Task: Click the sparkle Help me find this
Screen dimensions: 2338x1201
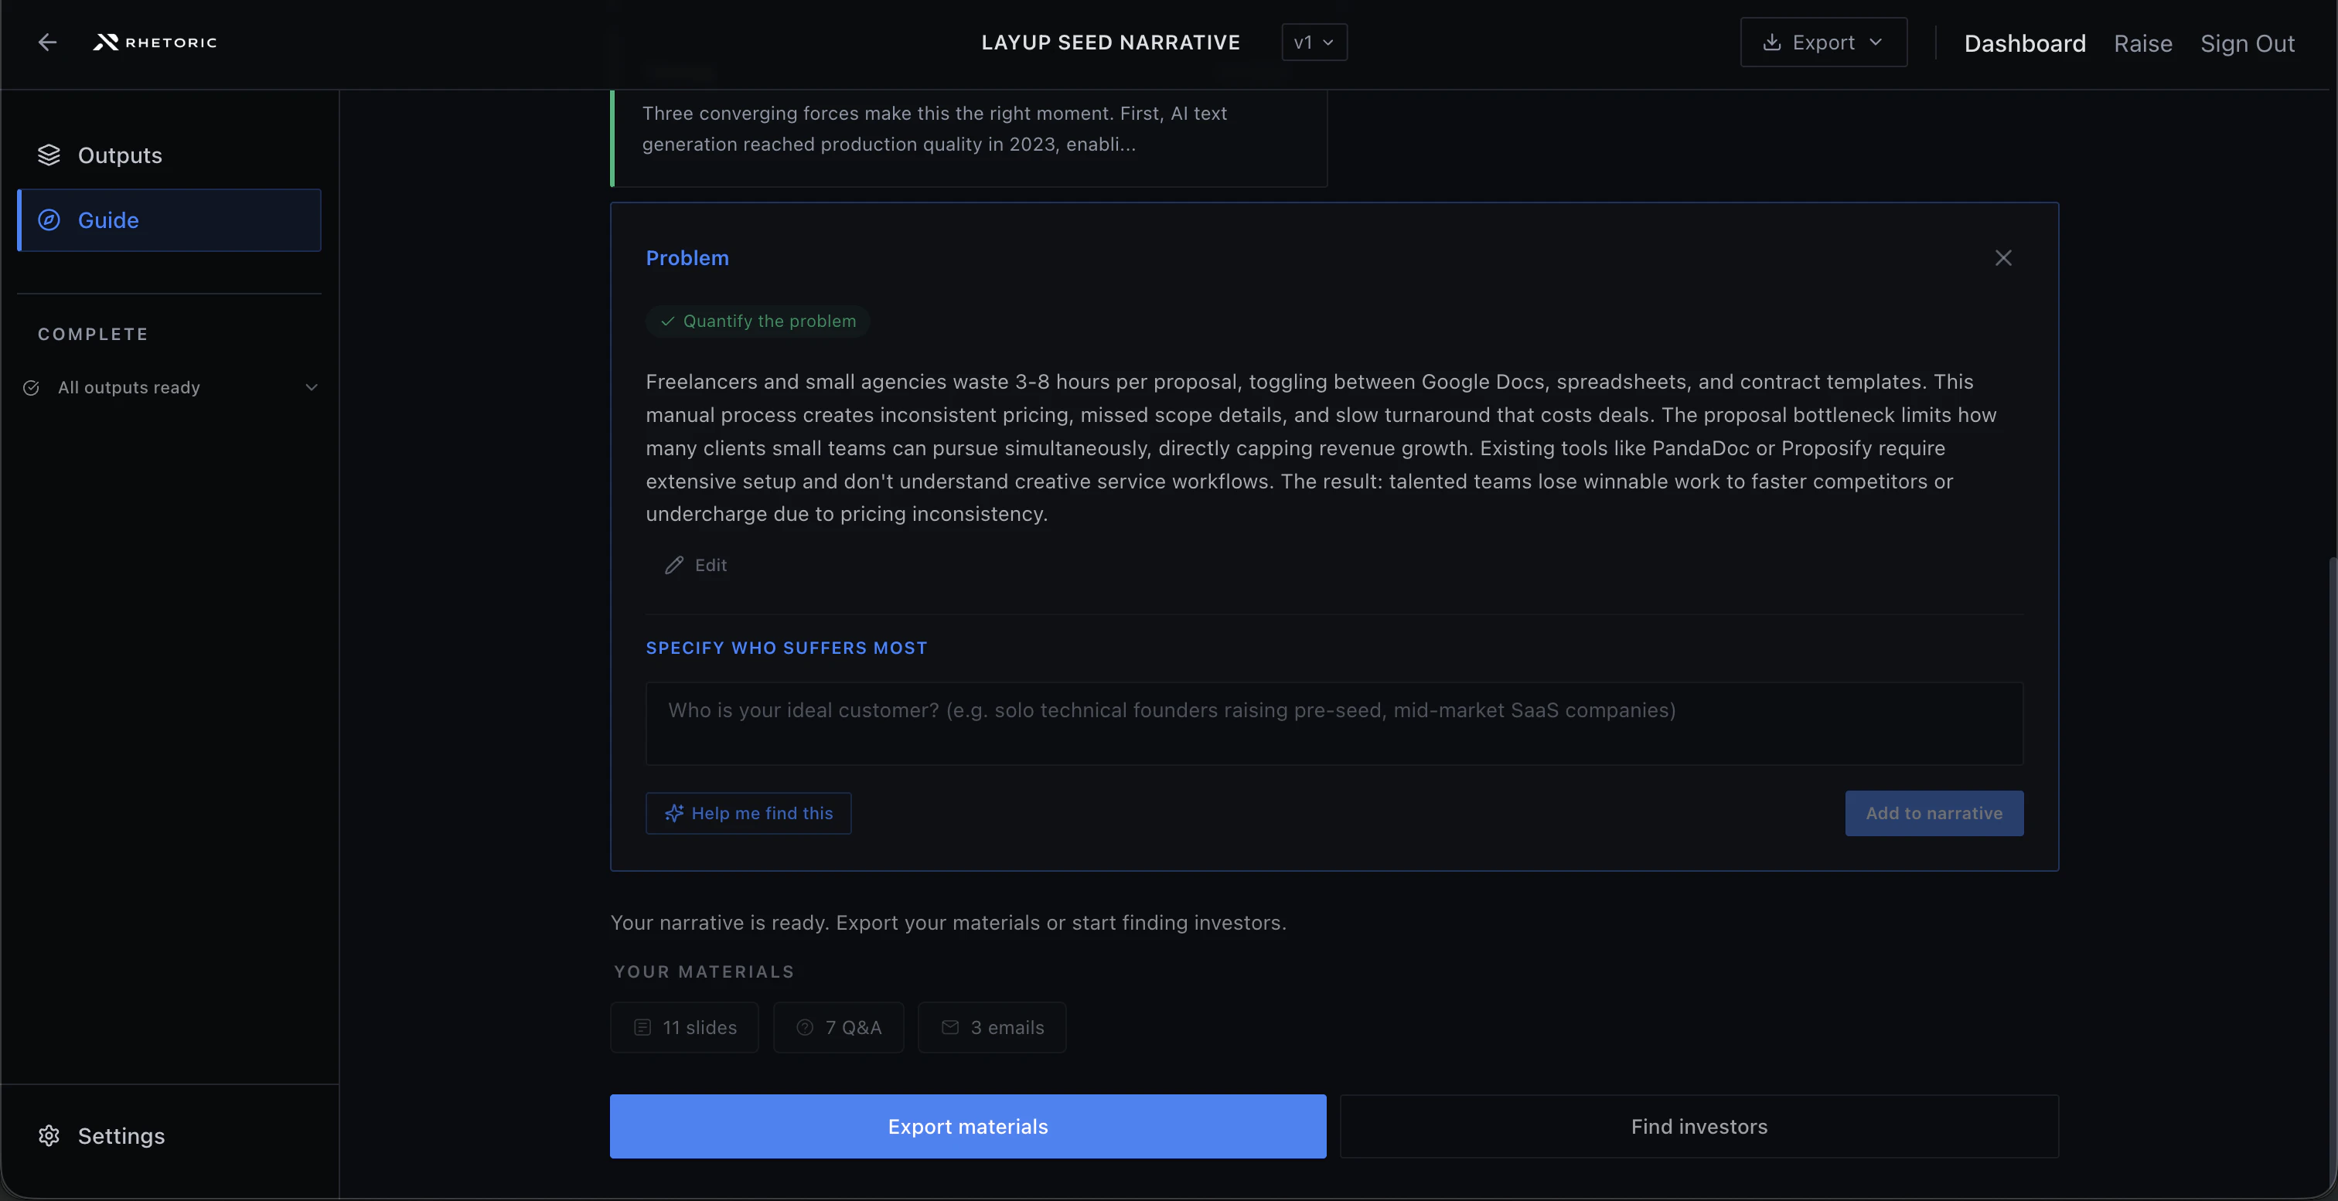Action: click(748, 814)
